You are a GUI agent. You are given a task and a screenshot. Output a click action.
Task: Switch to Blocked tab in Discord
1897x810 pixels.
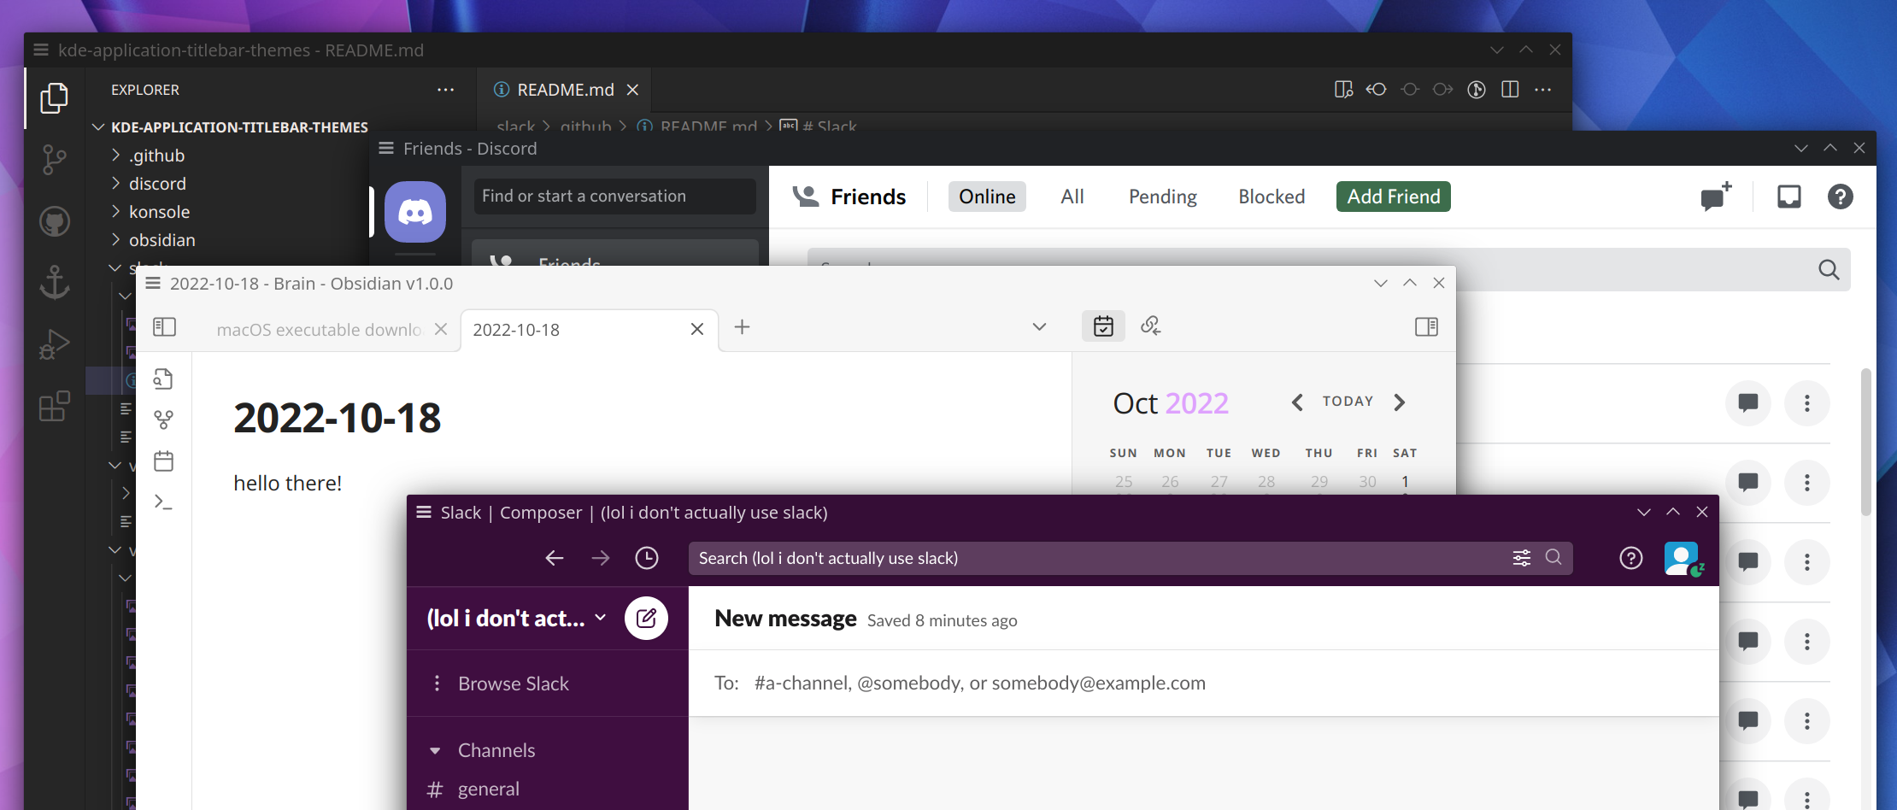click(1272, 197)
